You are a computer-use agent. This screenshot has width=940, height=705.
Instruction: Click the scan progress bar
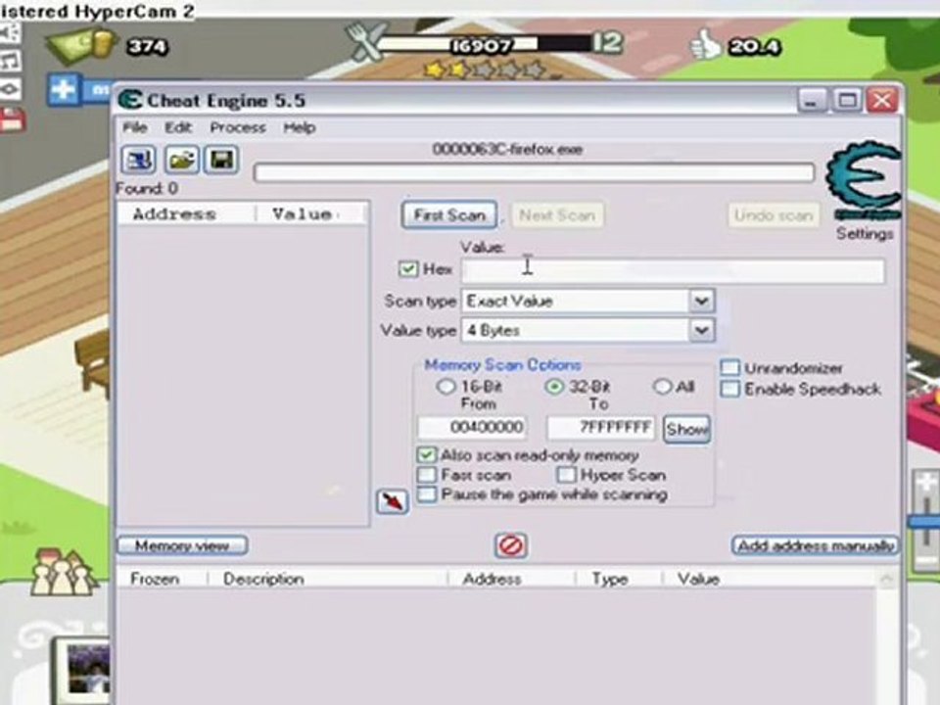[x=534, y=173]
